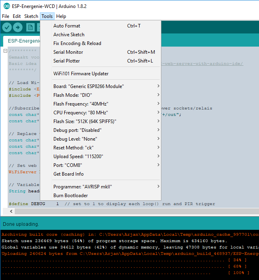Expand Flash Size 512K submenu
The height and width of the screenshot is (280, 259).
pos(100,121)
